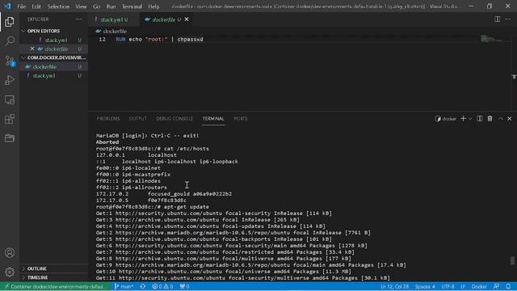Open notifications bell
517x291 pixels.
[508, 286]
